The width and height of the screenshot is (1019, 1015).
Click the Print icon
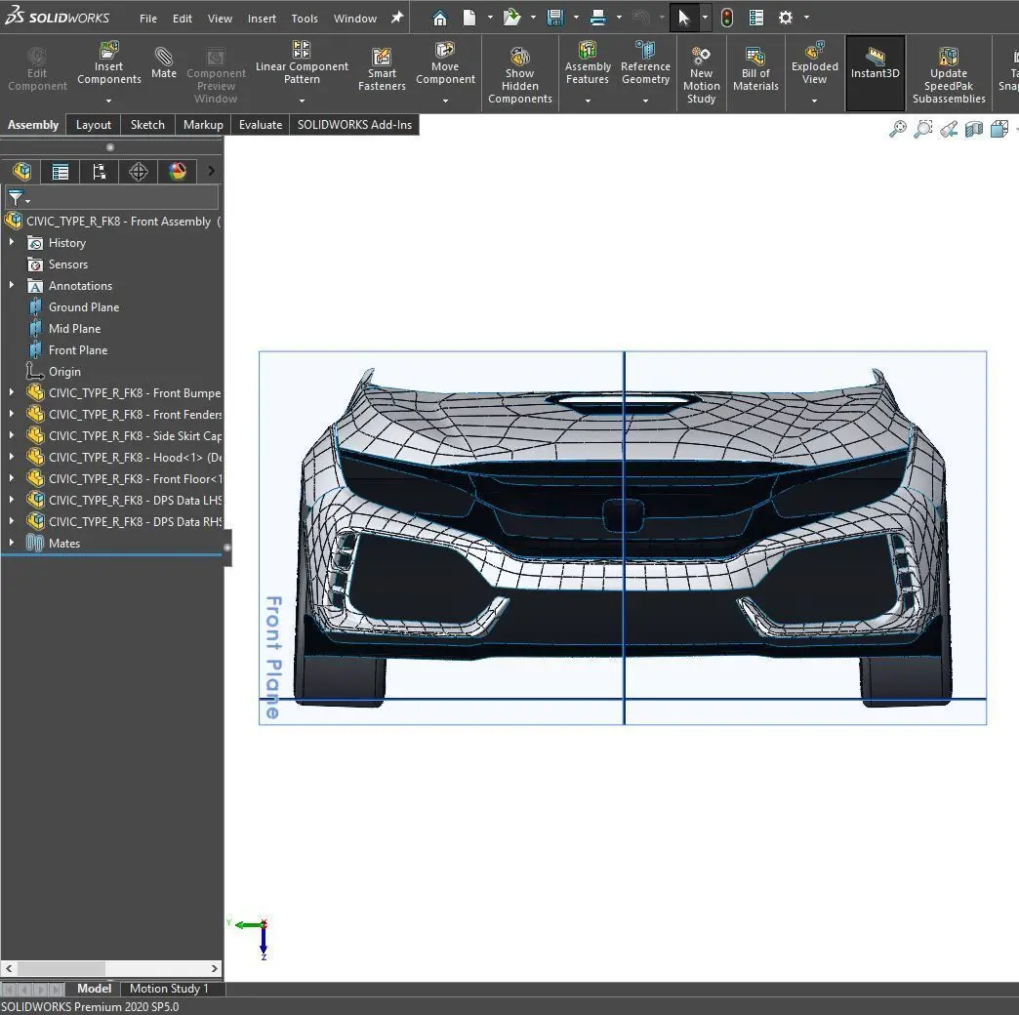pyautogui.click(x=598, y=18)
